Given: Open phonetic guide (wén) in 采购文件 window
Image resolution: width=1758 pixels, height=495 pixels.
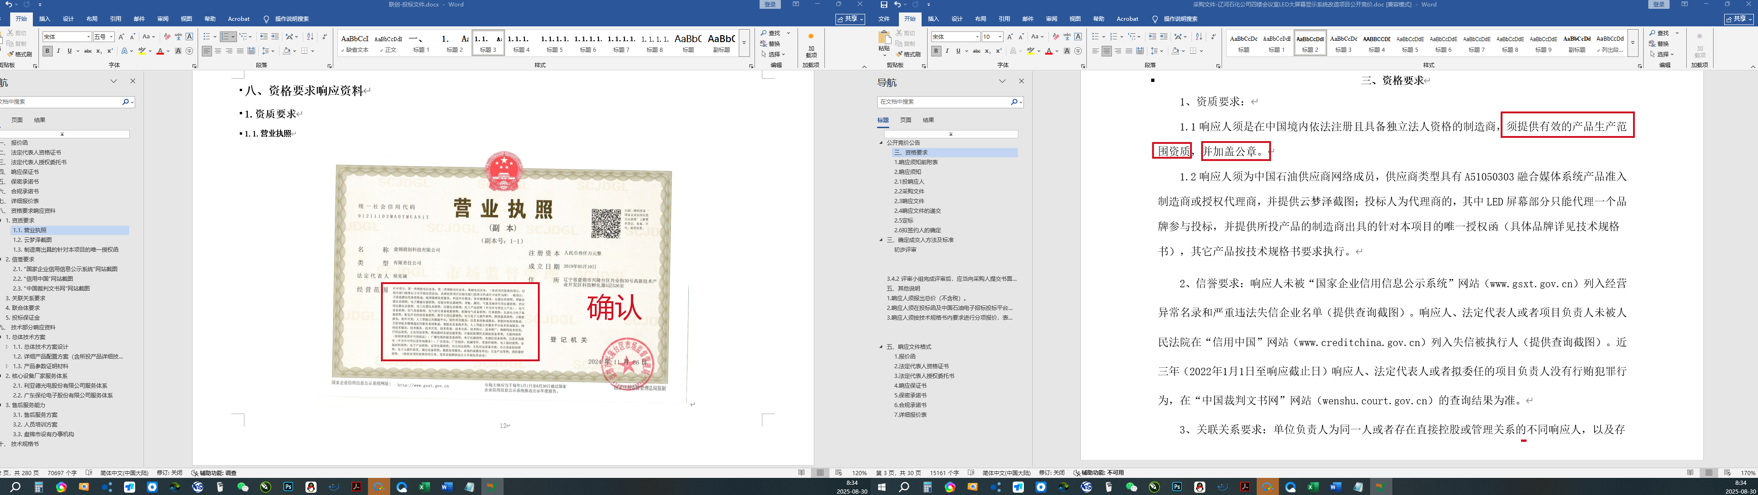Looking at the screenshot, I should [x=1066, y=37].
